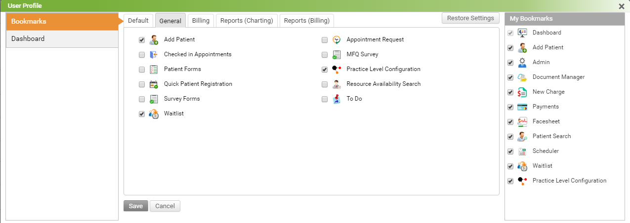630x223 pixels.
Task: Click the Scheduler icon in My Bookmarks
Action: (x=522, y=151)
